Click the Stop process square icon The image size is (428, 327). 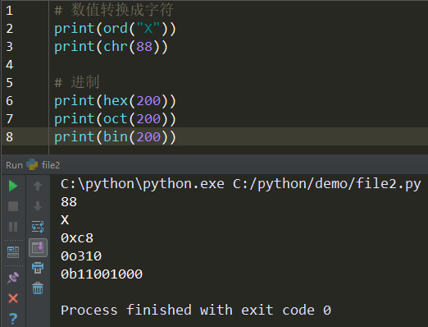pyautogui.click(x=13, y=206)
